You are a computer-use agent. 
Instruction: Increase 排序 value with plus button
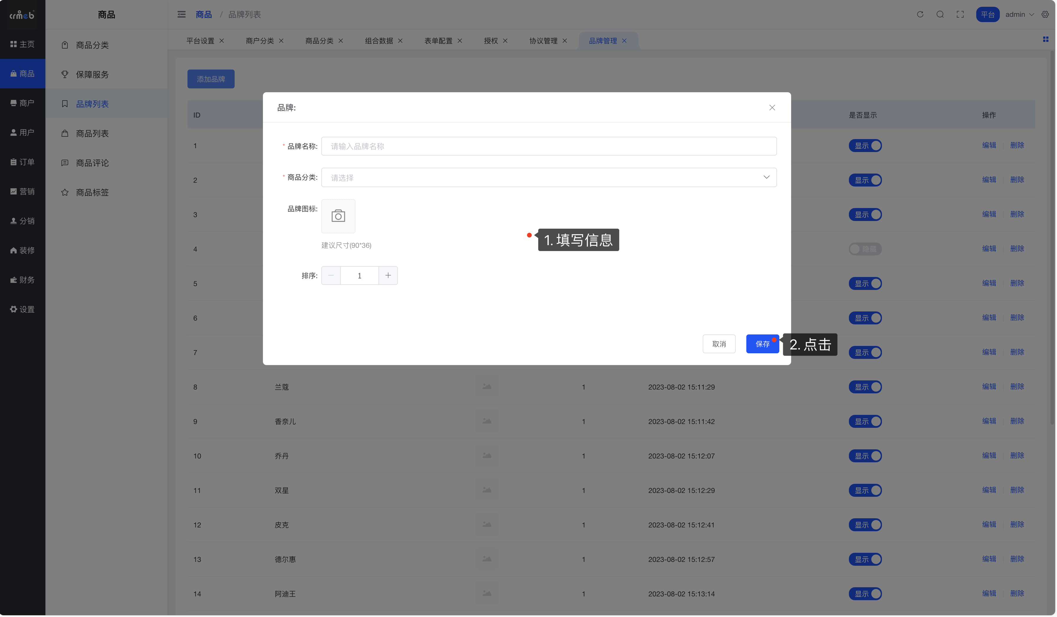(388, 275)
